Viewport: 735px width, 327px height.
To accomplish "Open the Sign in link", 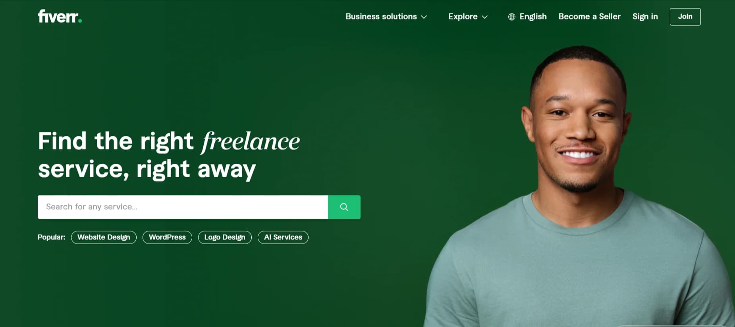I will 645,16.
